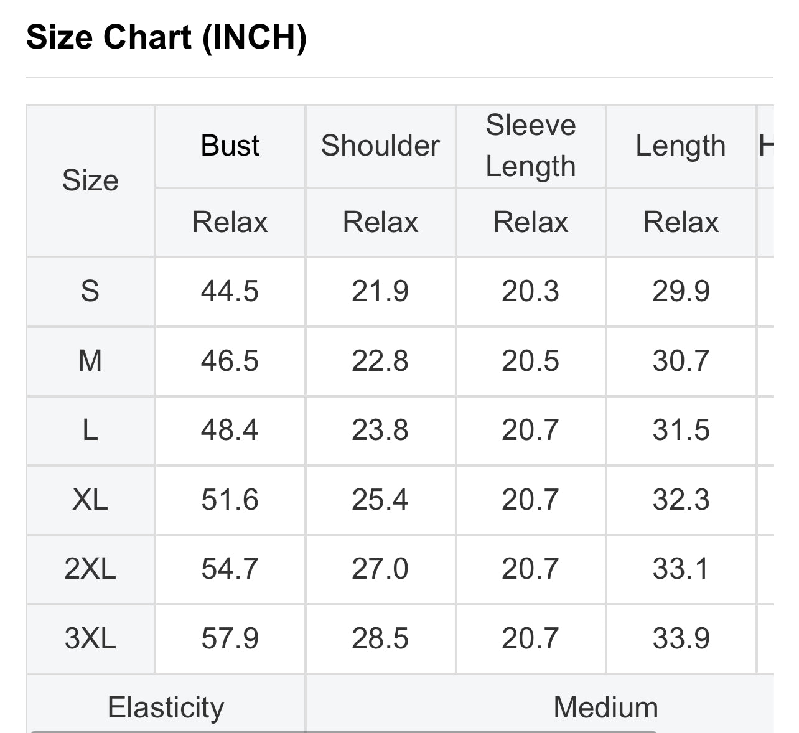Select the 3XL size row label

90,638
